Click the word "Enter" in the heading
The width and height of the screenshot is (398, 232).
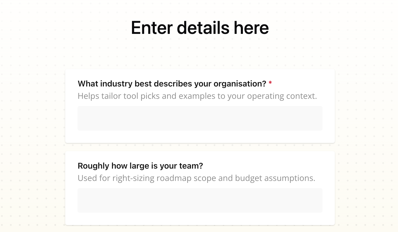pyautogui.click(x=151, y=28)
